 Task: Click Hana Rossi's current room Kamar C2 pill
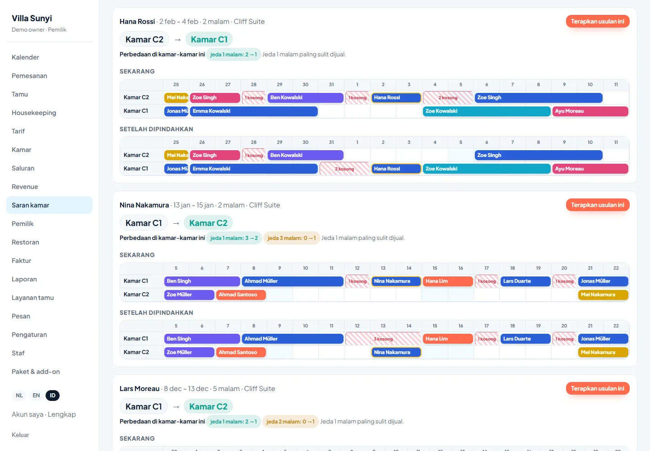point(144,39)
